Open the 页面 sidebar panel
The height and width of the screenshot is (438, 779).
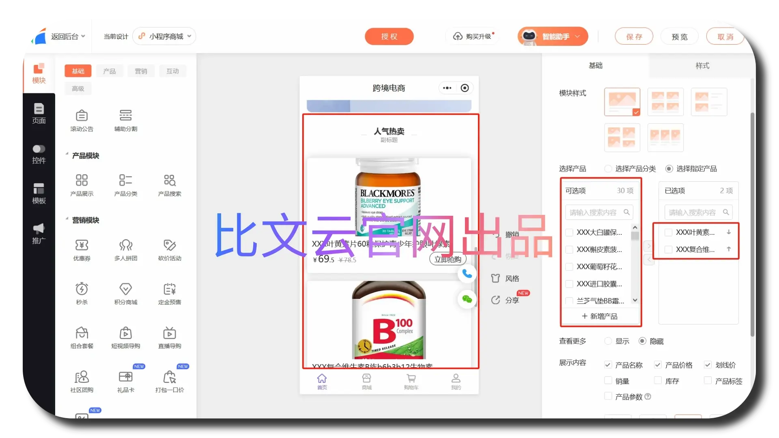[x=39, y=114]
